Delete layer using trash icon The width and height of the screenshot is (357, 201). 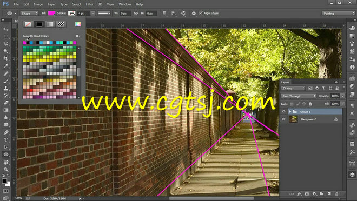(336, 194)
